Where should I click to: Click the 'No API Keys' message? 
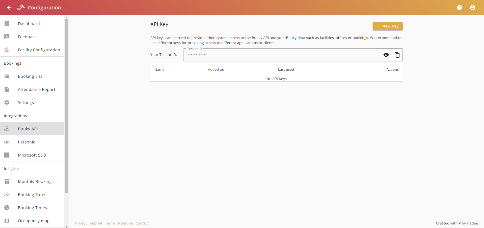point(277,79)
